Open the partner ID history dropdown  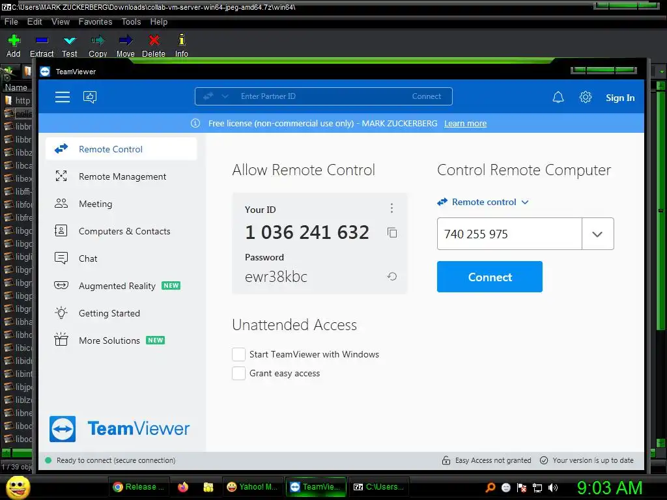coord(597,234)
